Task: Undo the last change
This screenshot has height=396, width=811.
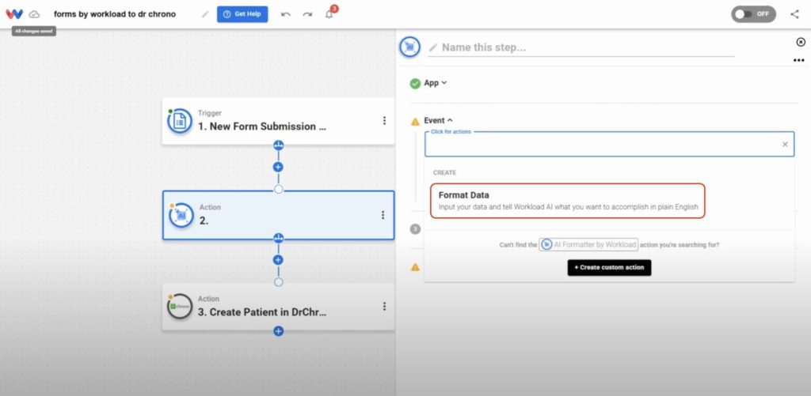Action: coord(285,14)
